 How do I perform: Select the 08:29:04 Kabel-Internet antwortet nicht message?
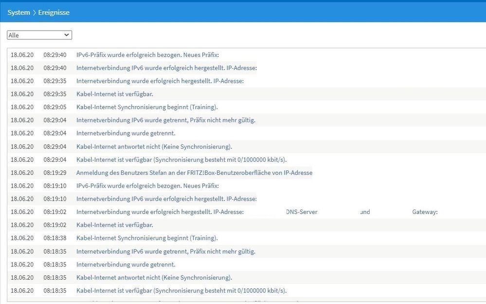point(154,147)
